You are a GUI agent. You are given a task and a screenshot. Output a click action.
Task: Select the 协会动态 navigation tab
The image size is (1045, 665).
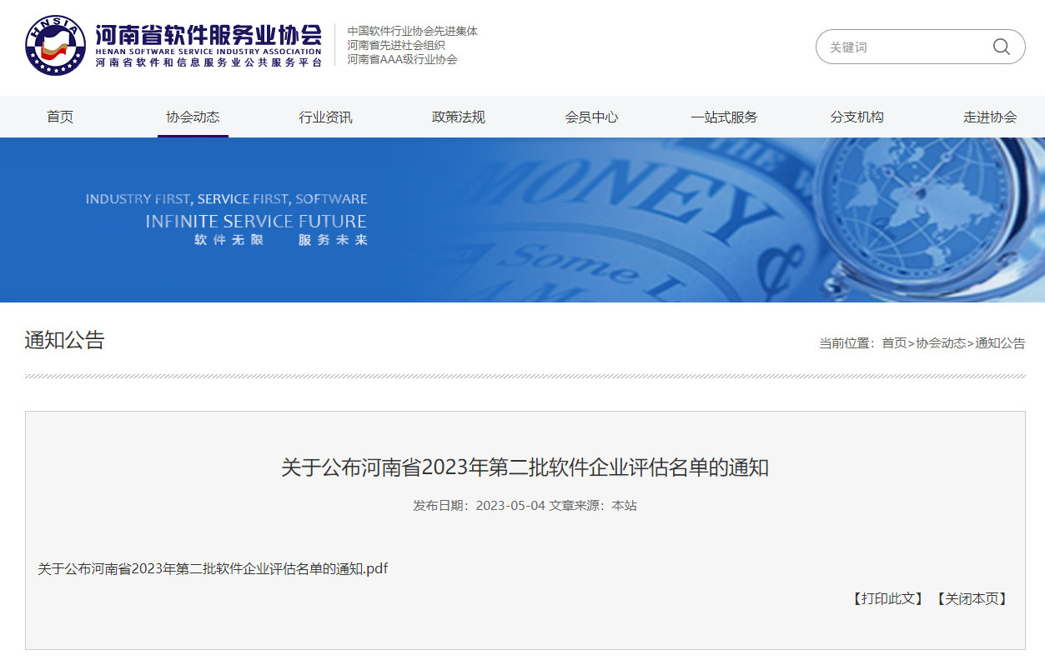(x=192, y=117)
